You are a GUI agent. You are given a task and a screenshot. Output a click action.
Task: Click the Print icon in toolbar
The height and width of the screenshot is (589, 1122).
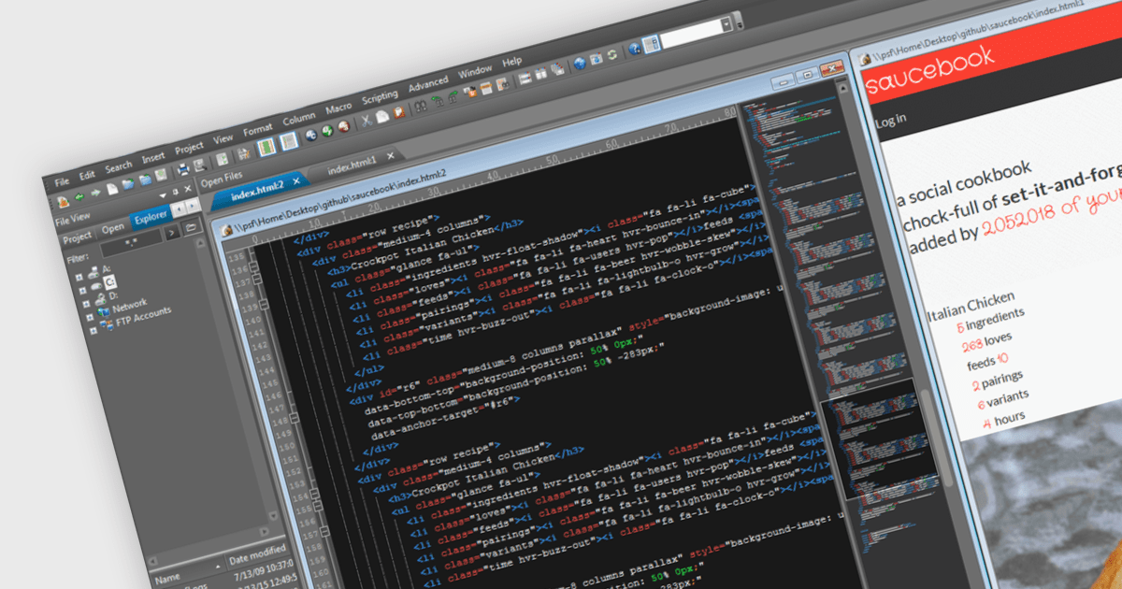click(x=183, y=168)
